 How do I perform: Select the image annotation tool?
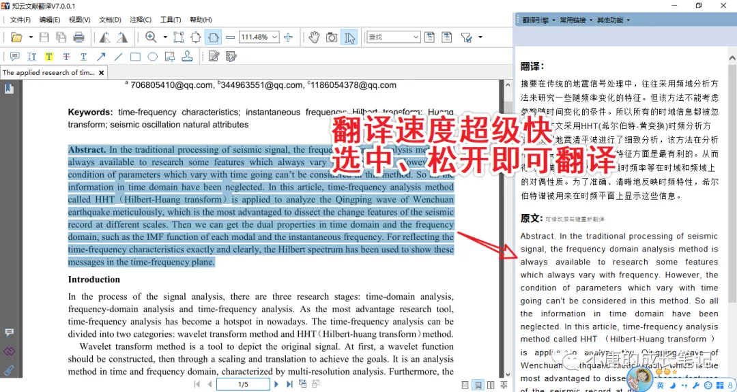(170, 57)
